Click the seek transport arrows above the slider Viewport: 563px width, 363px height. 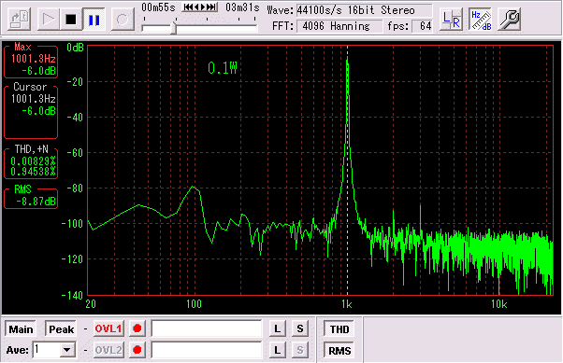[x=199, y=7]
